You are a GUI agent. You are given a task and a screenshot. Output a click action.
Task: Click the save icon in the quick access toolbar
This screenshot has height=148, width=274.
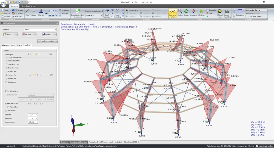pyautogui.click(x=16, y=2)
